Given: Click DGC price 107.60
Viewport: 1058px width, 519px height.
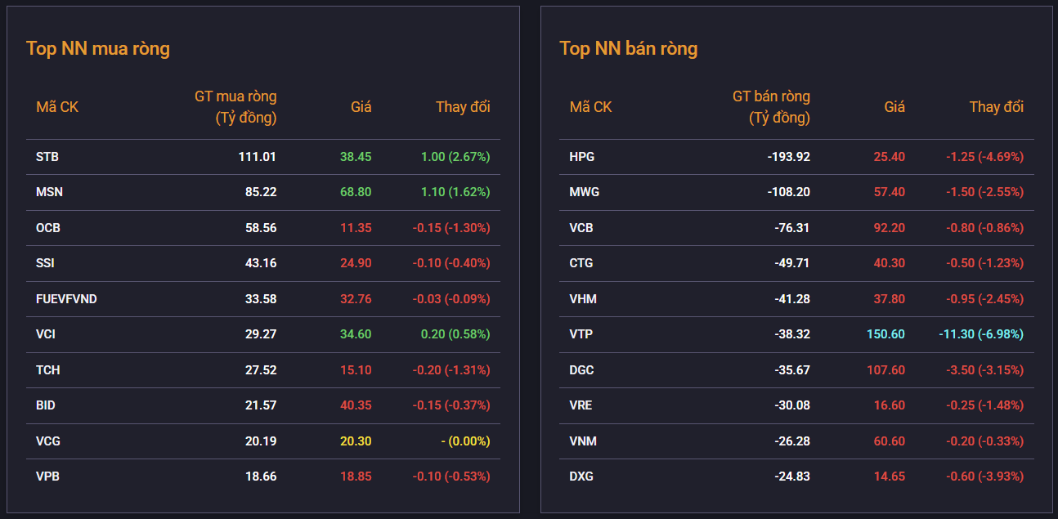Looking at the screenshot, I should point(885,370).
